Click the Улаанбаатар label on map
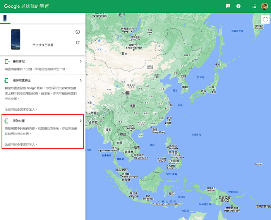 tap(134, 48)
